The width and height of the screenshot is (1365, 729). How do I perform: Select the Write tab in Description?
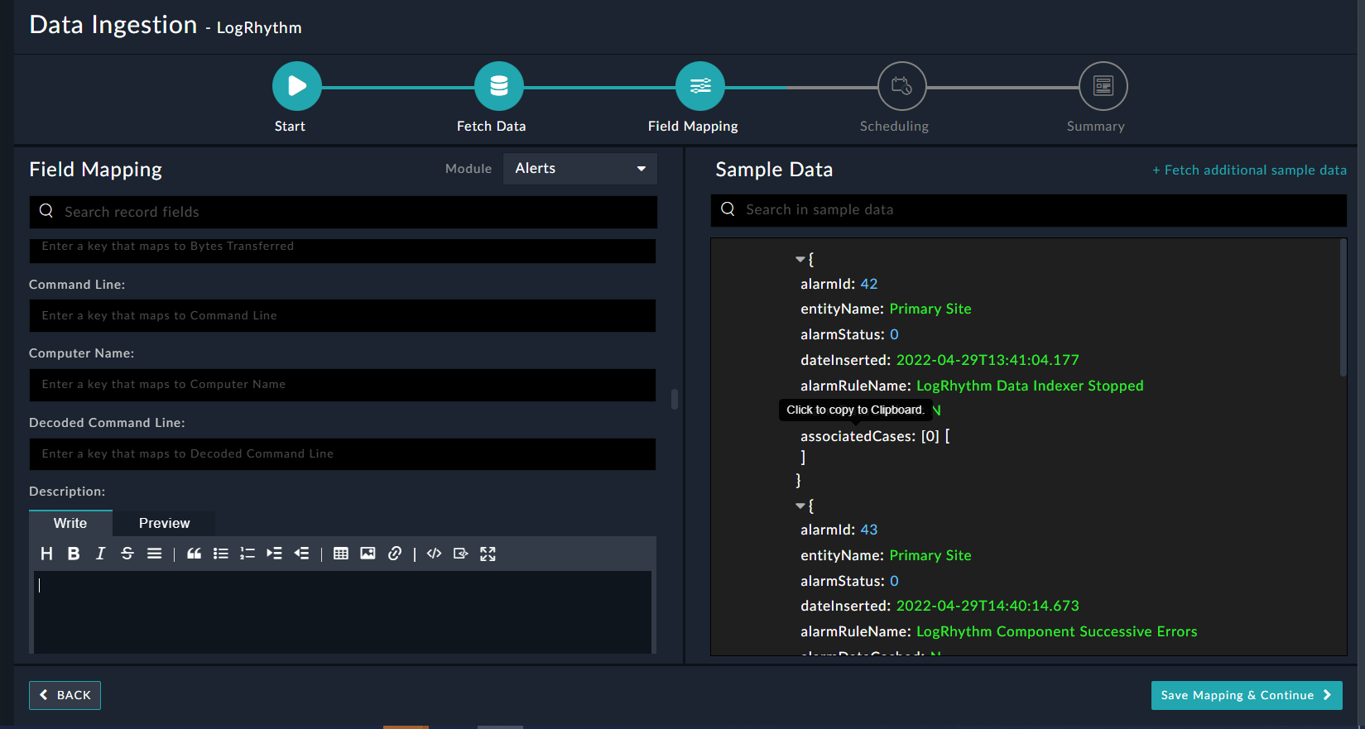[x=70, y=523]
